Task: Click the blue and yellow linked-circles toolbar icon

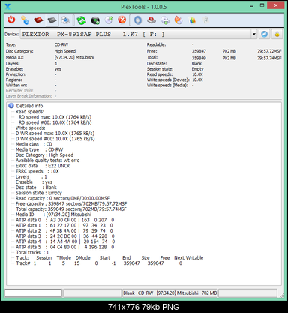Action: (25, 20)
